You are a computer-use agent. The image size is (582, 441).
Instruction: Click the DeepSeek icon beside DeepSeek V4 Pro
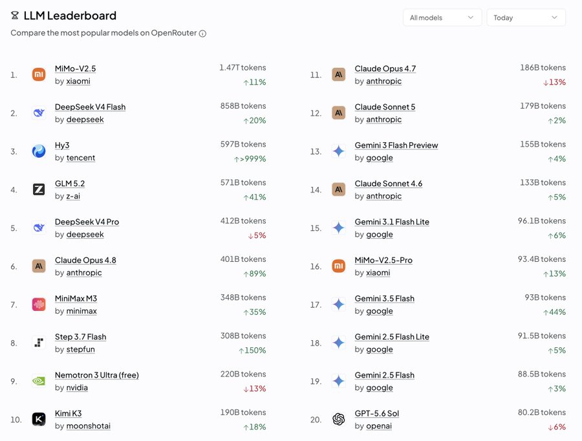click(39, 228)
